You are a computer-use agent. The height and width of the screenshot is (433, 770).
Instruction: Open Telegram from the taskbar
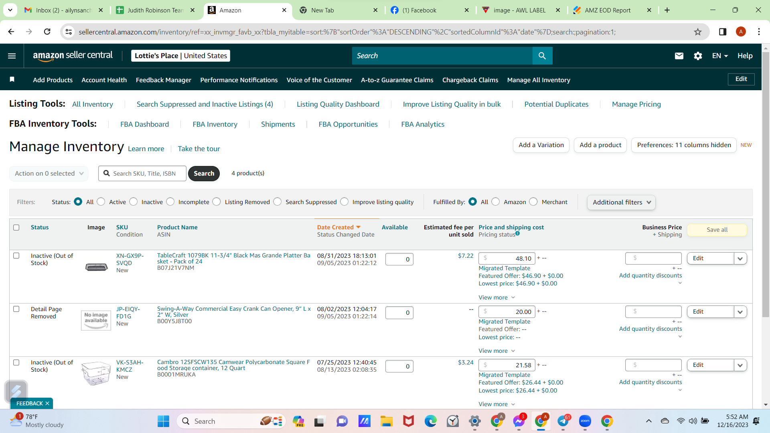click(563, 421)
